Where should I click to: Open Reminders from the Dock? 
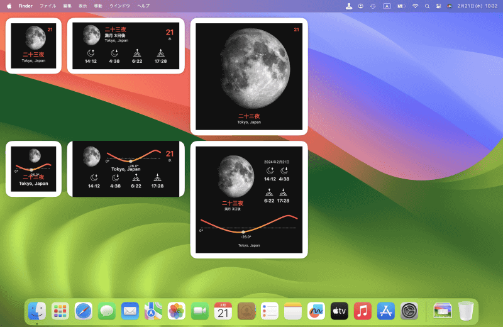pos(270,311)
